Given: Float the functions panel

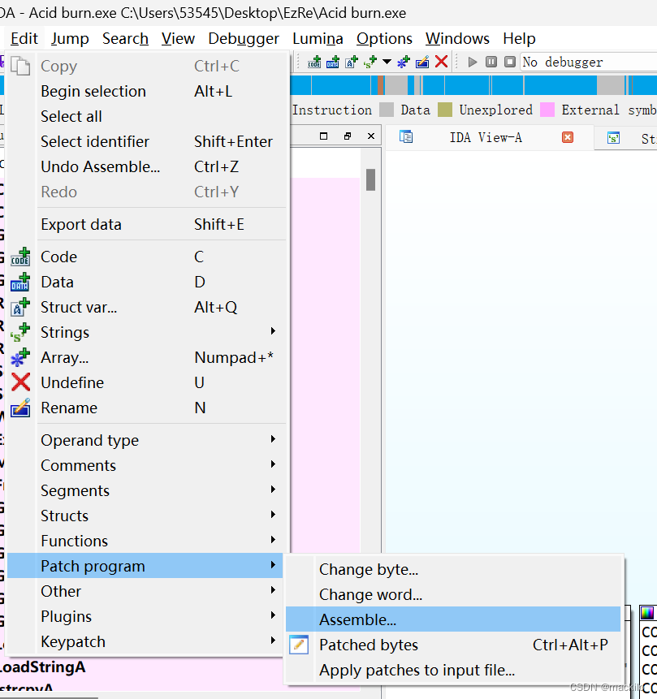Looking at the screenshot, I should 348,136.
